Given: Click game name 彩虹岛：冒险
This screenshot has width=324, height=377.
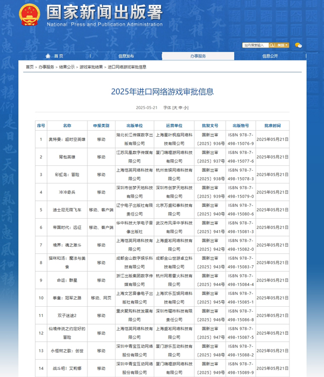Looking at the screenshot, I should 67,174.
